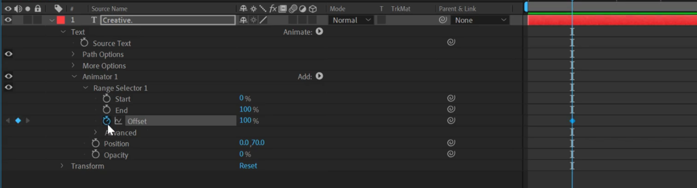
Task: Expand the Path Options group
Action: tap(73, 54)
